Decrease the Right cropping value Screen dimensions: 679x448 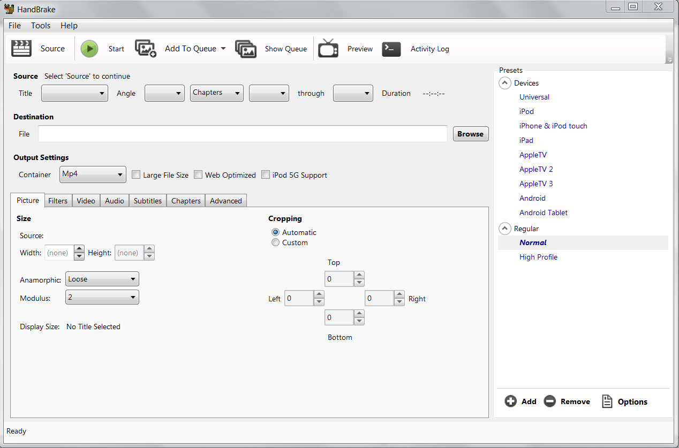[x=399, y=302]
